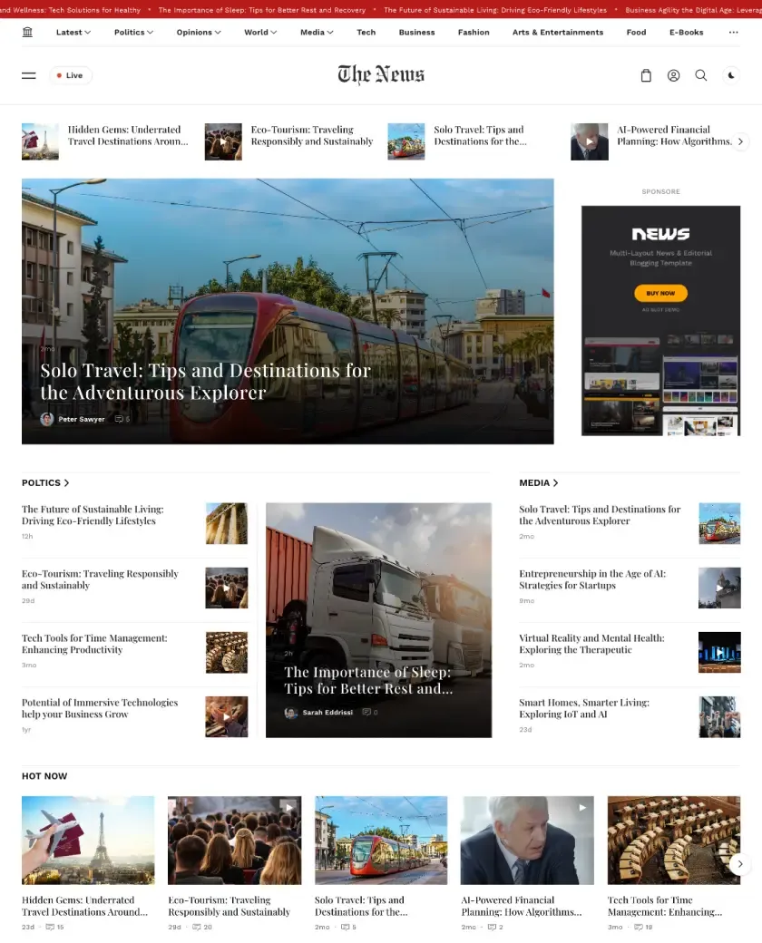Open the POLTICS section heading link

coord(45,483)
